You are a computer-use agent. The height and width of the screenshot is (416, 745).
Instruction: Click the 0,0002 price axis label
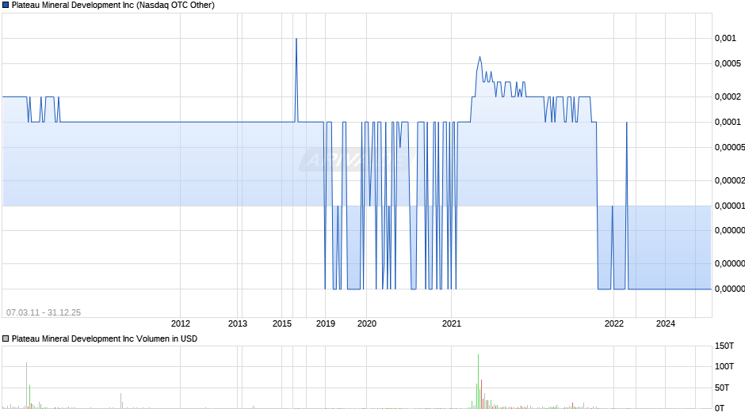(728, 96)
